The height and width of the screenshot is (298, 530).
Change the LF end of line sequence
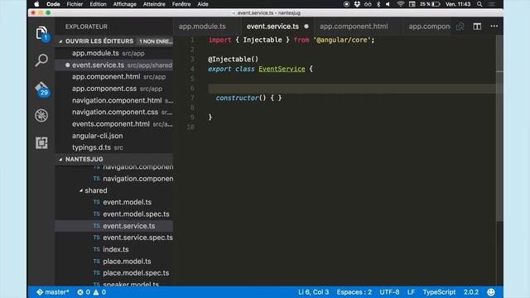[x=411, y=292]
